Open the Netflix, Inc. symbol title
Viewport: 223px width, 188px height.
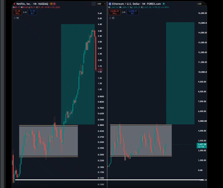click(32, 4)
